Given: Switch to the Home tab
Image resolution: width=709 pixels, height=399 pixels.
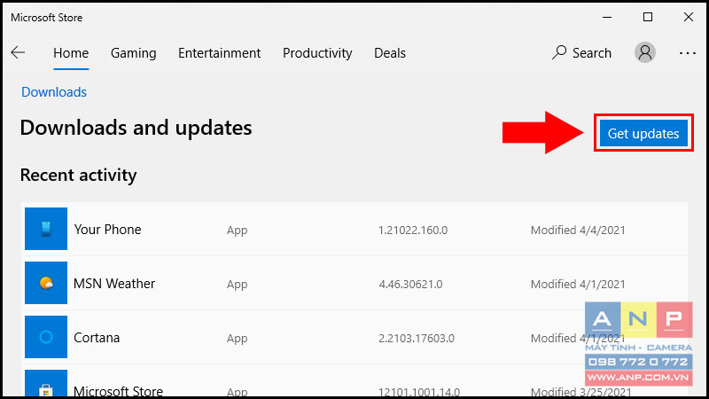Looking at the screenshot, I should [x=71, y=53].
